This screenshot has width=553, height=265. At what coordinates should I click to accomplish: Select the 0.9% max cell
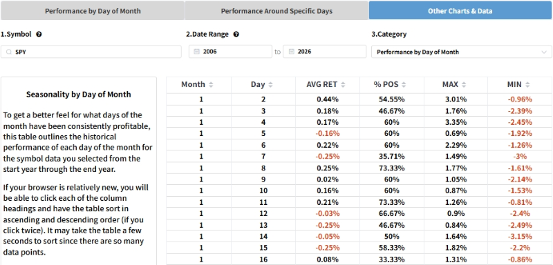[456, 214]
